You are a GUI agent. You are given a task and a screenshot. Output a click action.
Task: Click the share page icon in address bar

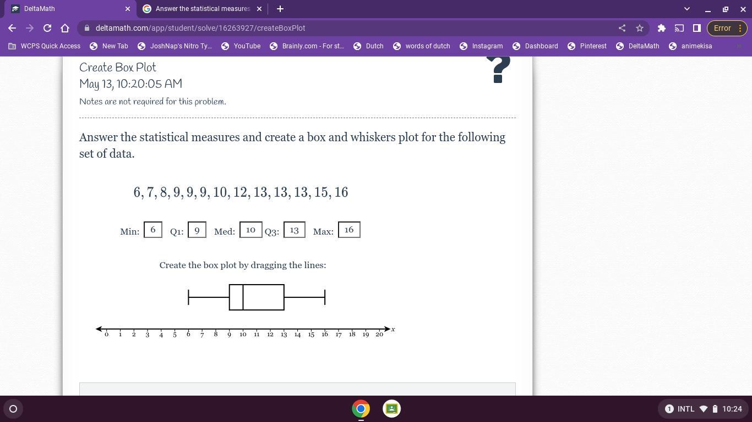(622, 28)
